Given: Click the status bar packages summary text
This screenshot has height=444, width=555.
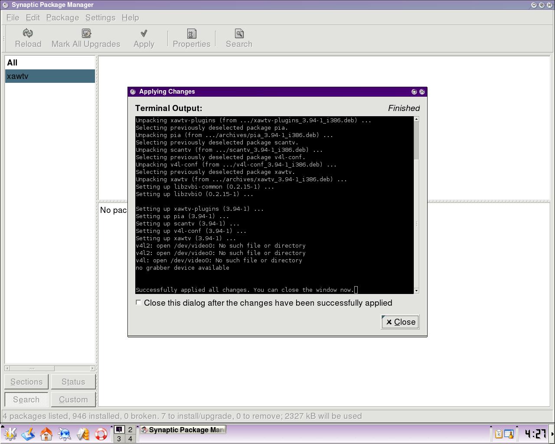Looking at the screenshot, I should [182, 416].
